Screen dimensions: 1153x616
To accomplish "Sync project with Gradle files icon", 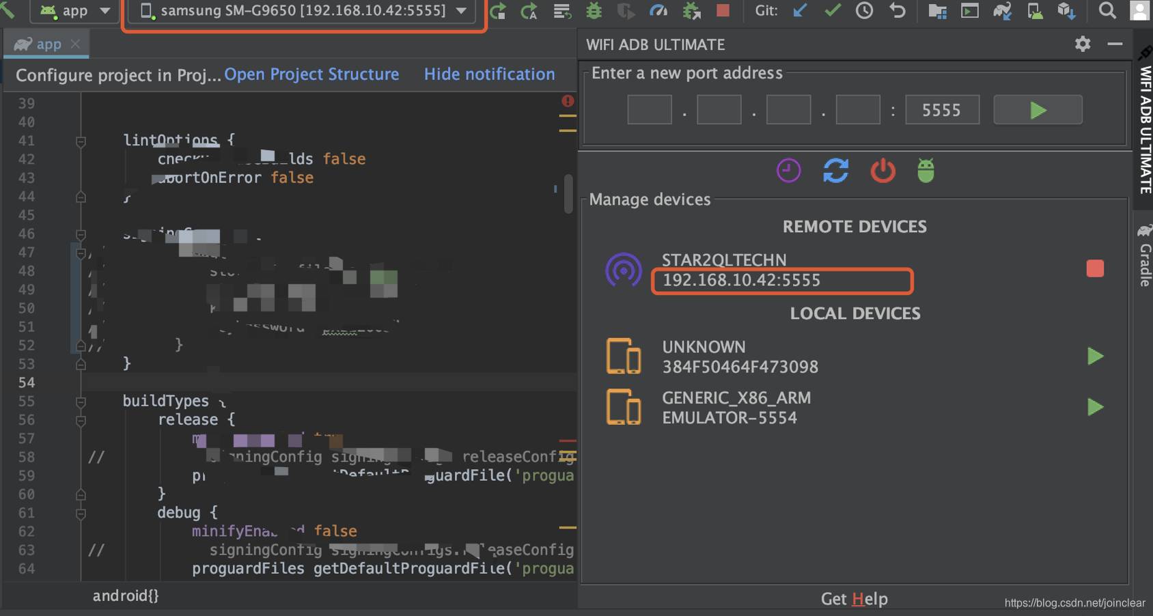I will click(1002, 11).
